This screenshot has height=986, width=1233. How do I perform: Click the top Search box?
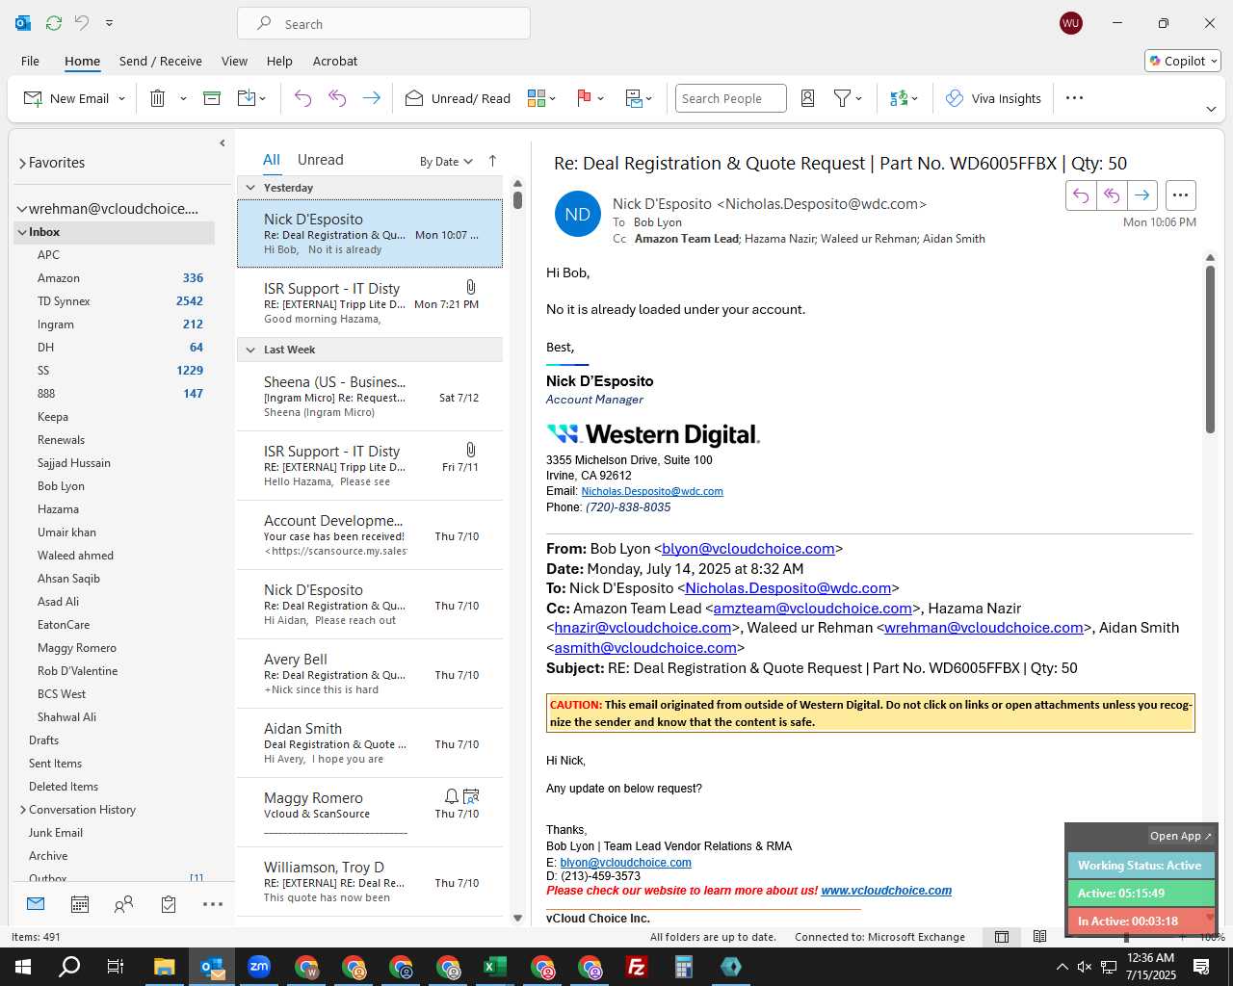(x=383, y=24)
